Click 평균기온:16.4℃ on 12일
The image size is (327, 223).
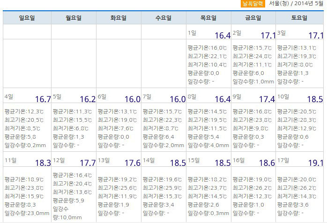coord(72,175)
